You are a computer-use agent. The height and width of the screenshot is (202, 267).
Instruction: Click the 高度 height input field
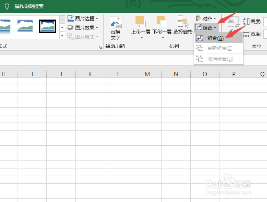[265, 22]
